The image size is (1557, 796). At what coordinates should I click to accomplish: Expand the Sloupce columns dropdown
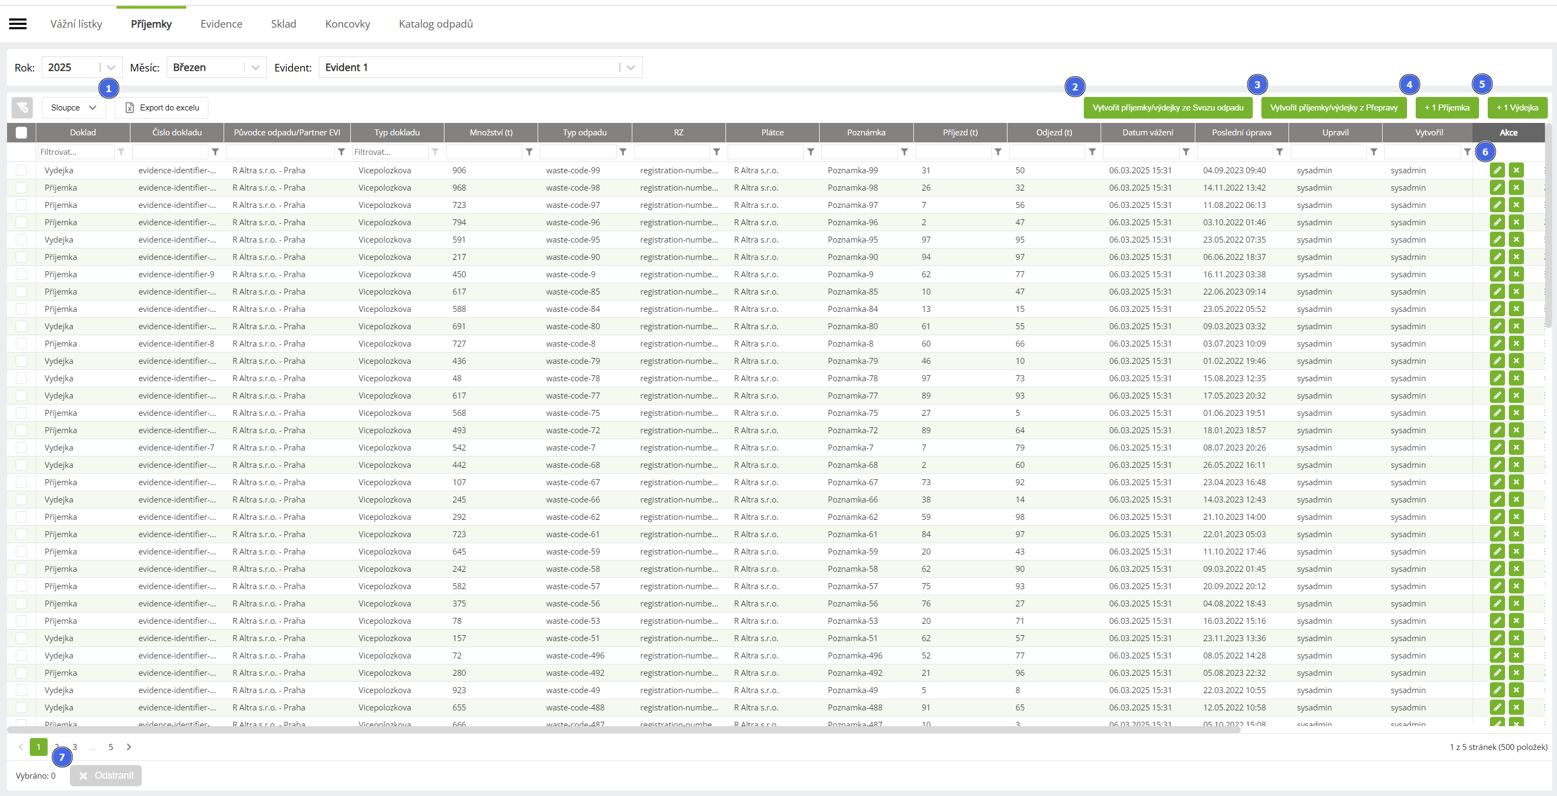tap(73, 108)
